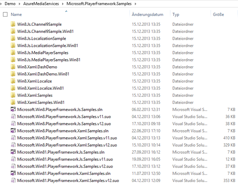Click file icon of Win8.PlayerFramework.Xaml.Samples.v12.suo

point(13,145)
